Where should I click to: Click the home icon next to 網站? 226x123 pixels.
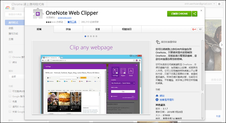tap(157, 96)
